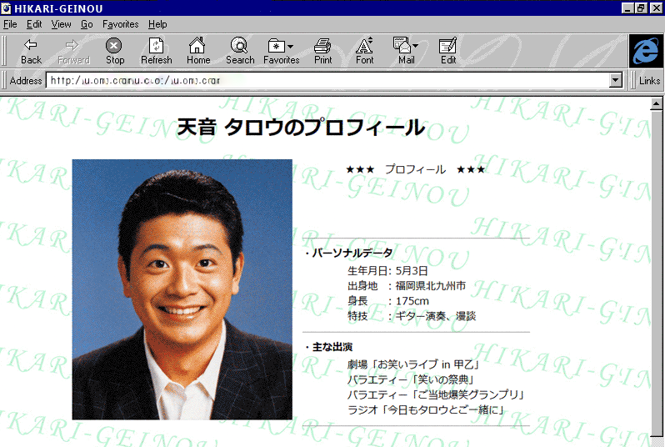Open the File menu
This screenshot has width=665, height=447.
point(10,24)
